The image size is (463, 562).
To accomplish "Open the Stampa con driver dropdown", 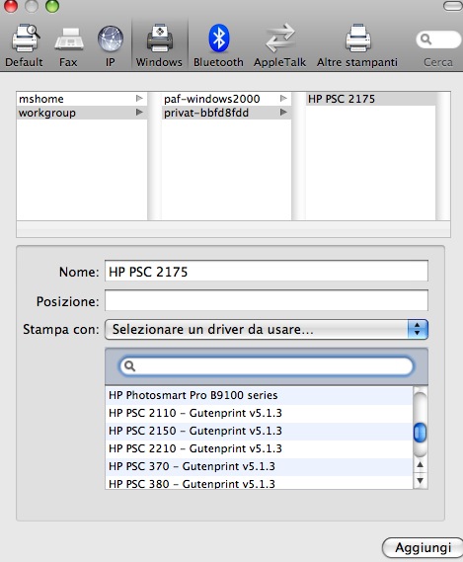I will pos(267,329).
